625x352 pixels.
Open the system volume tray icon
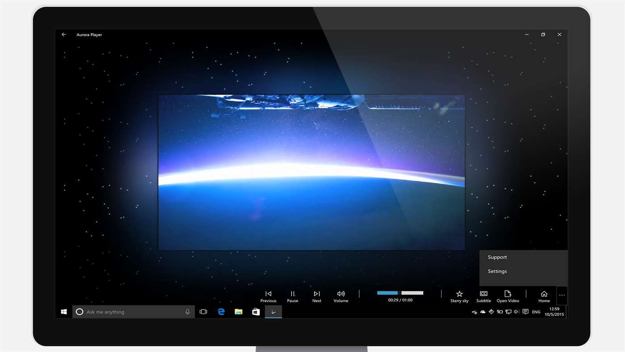(x=516, y=312)
